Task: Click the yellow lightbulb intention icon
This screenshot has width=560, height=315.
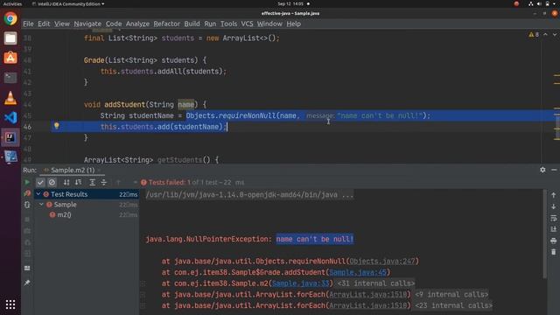Action: tap(56, 126)
